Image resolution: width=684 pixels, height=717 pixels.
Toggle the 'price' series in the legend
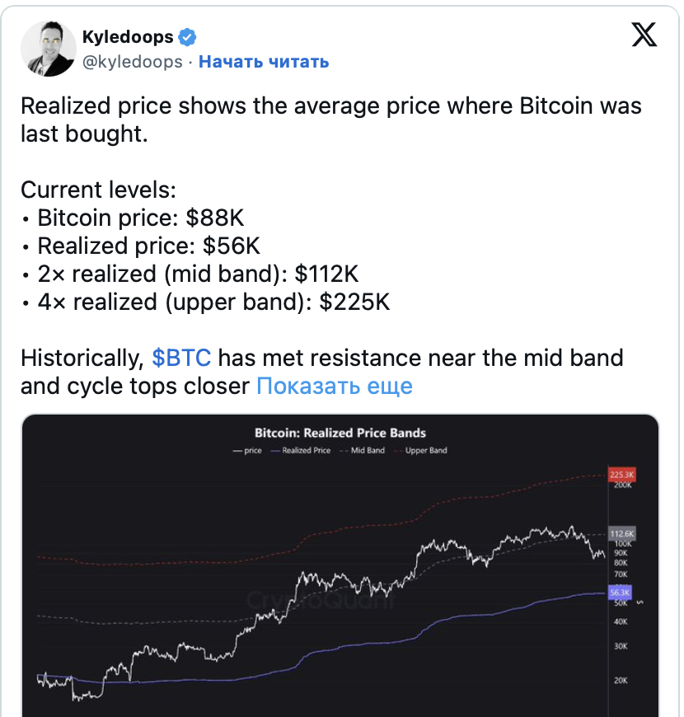tap(248, 451)
